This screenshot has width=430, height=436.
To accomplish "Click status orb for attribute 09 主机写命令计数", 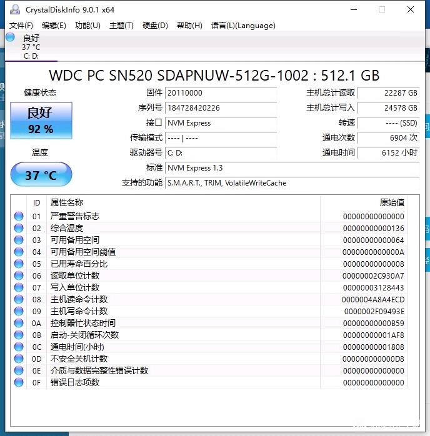I will point(19,311).
